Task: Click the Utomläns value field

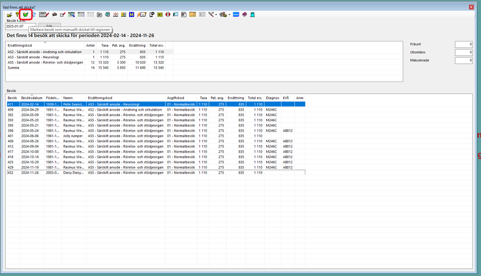Action: 464,52
